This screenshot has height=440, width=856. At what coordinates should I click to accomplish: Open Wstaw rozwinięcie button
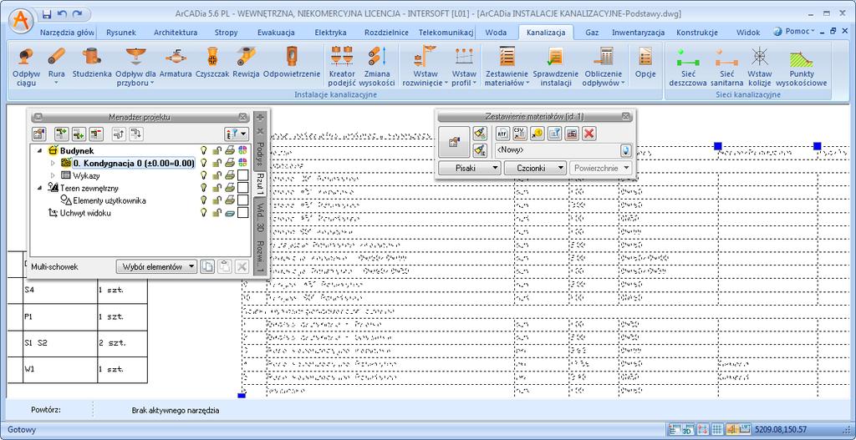pos(425,67)
